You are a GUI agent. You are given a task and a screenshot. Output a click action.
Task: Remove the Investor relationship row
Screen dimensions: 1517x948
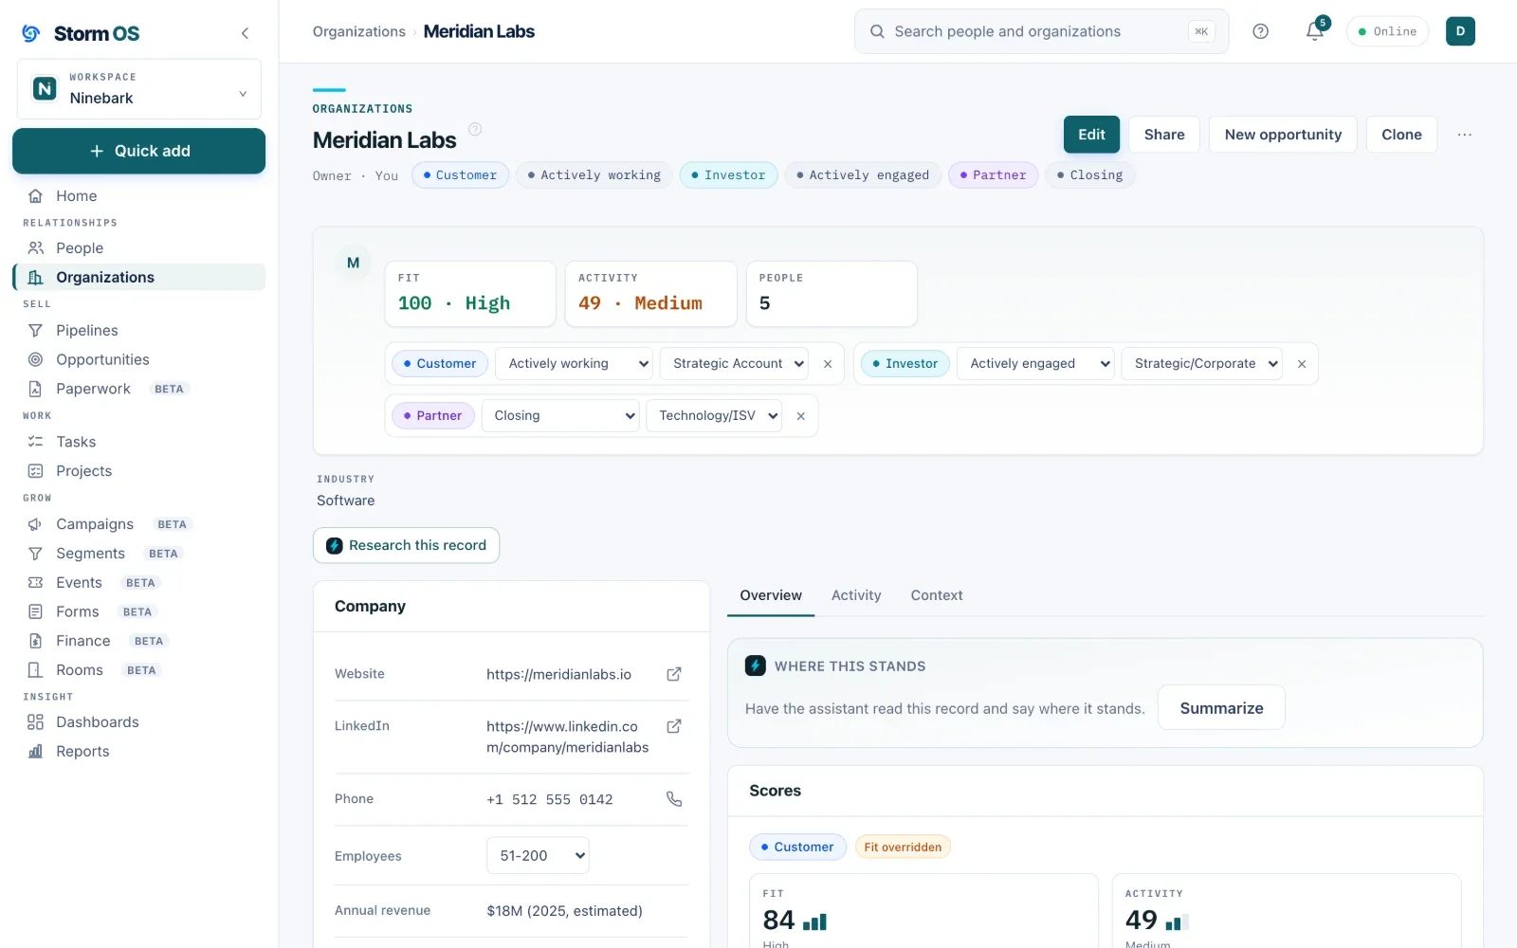tap(1302, 364)
